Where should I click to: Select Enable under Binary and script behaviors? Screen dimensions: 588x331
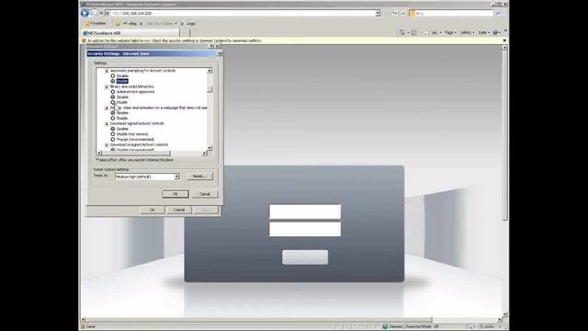112,102
